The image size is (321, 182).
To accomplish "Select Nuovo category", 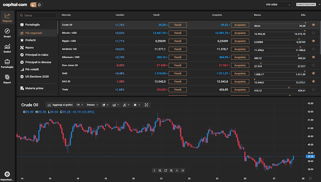I will pos(38,48).
